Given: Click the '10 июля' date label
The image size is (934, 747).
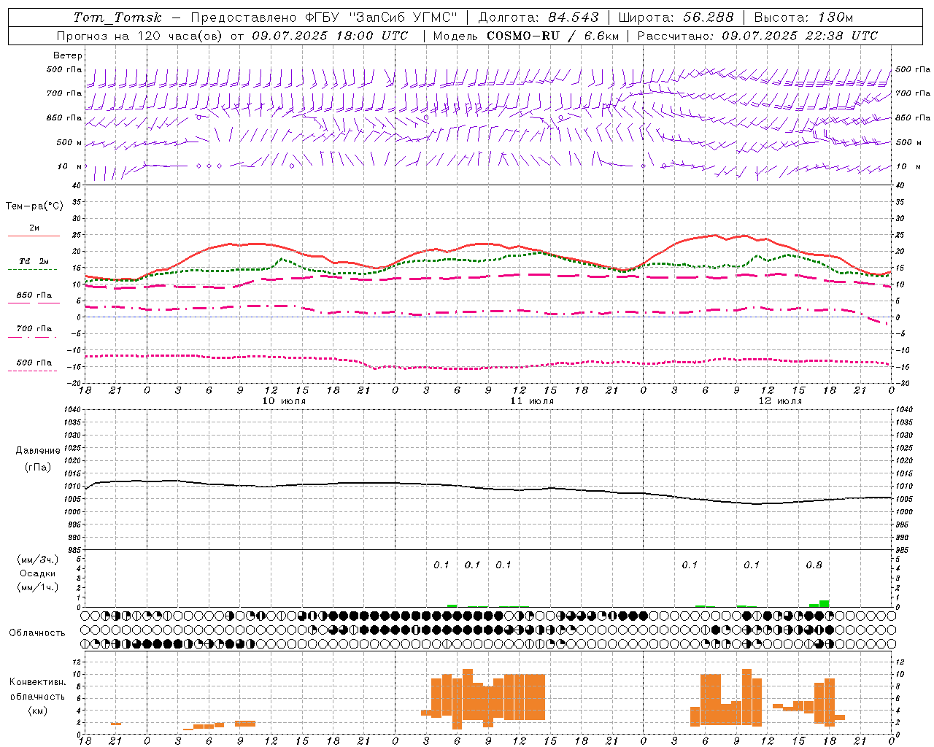Looking at the screenshot, I should point(284,401).
